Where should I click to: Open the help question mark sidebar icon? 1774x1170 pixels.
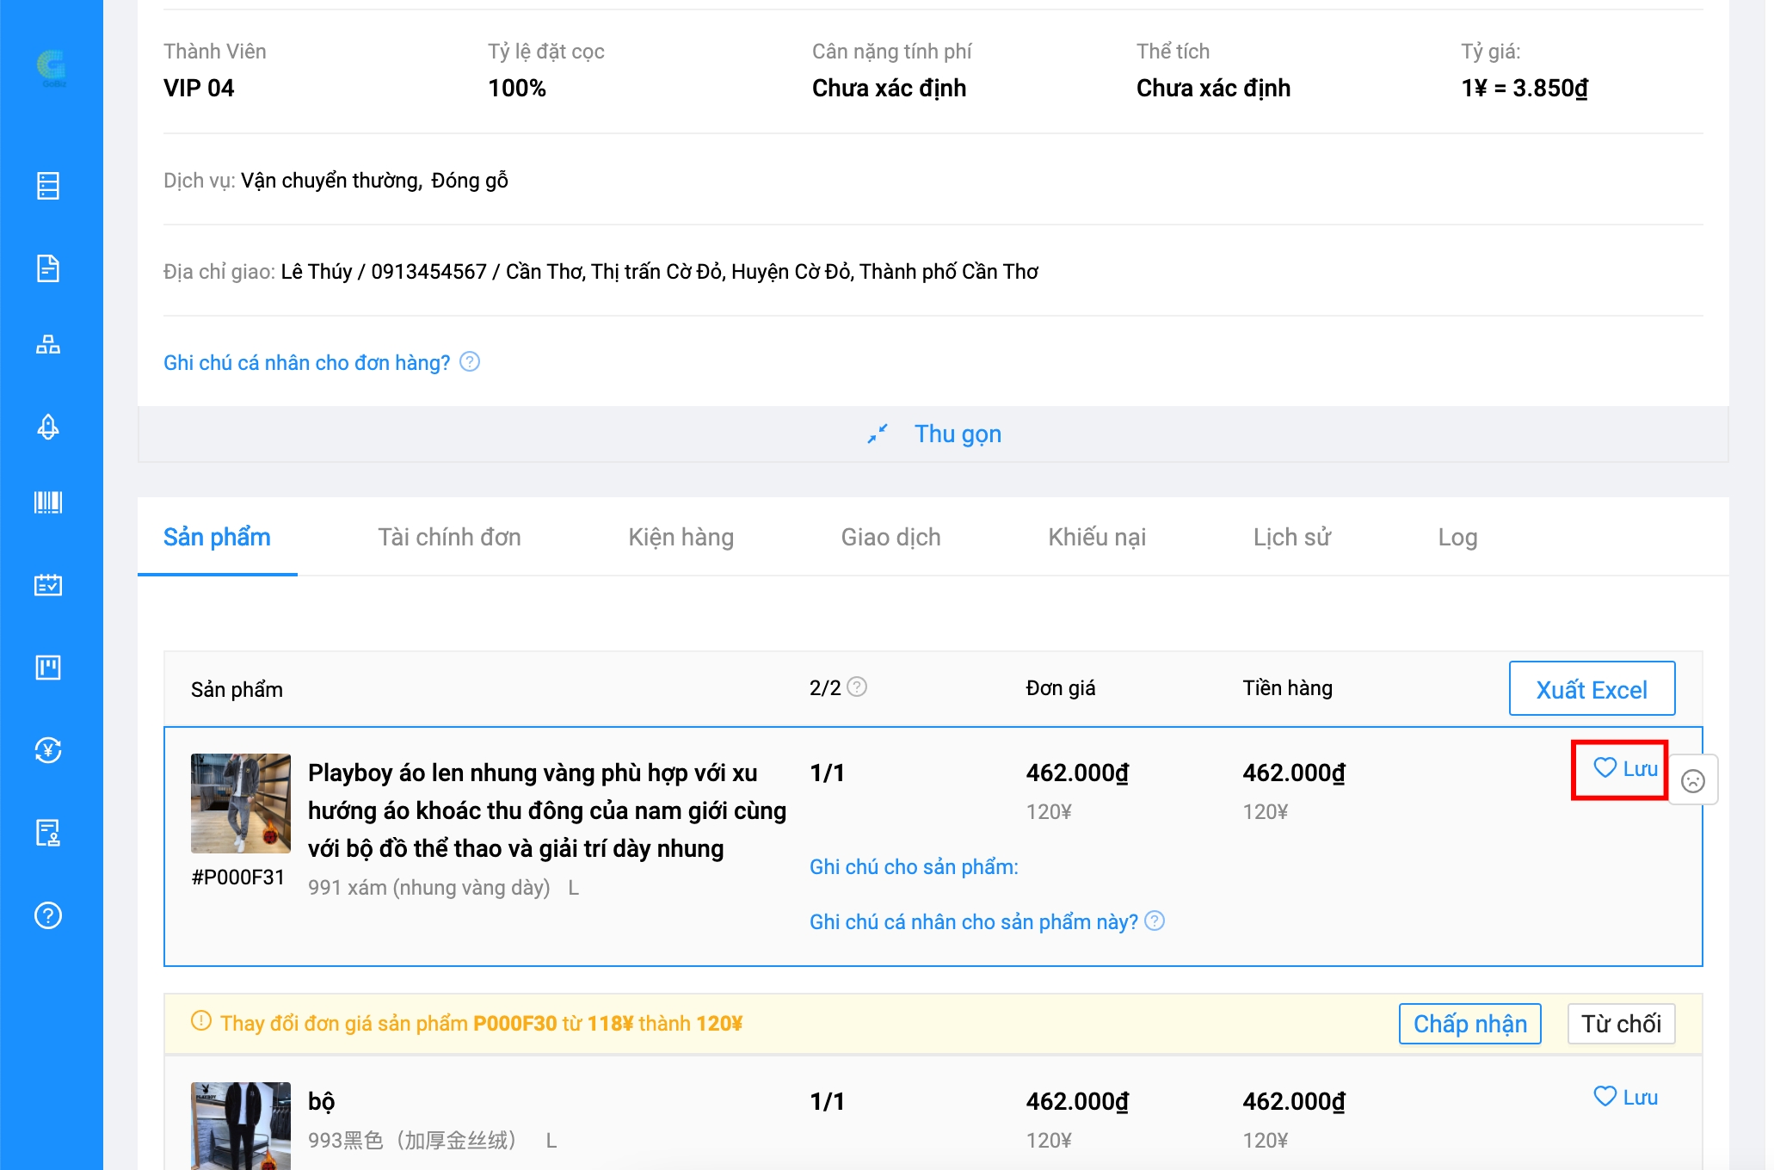point(48,915)
